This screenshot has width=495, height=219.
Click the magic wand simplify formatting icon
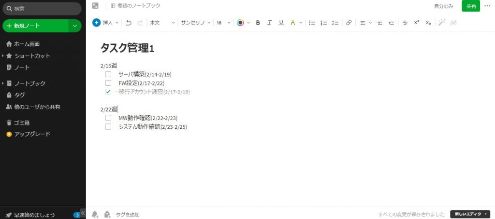pos(442,22)
